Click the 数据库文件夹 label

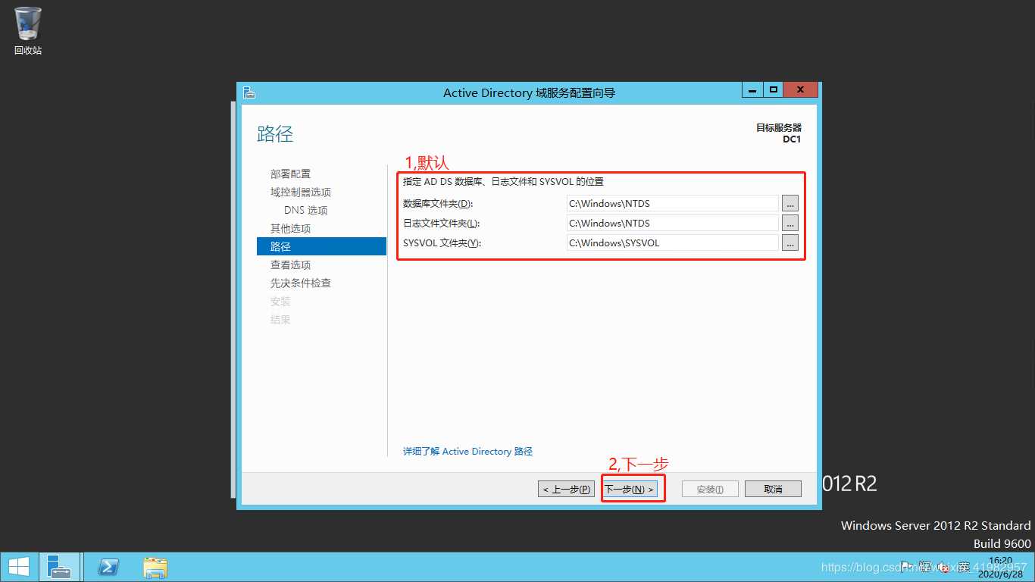[x=438, y=204]
